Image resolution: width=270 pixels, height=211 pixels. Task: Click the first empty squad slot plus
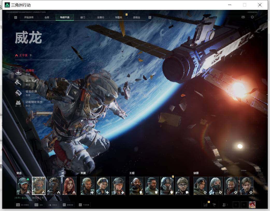tap(236, 205)
